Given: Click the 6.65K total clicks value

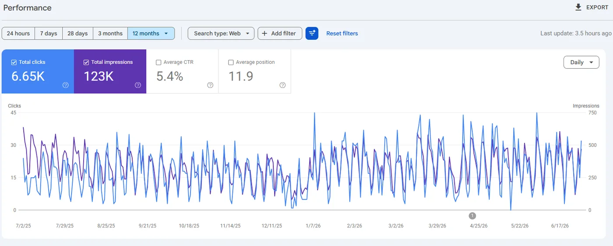Looking at the screenshot, I should [x=28, y=76].
